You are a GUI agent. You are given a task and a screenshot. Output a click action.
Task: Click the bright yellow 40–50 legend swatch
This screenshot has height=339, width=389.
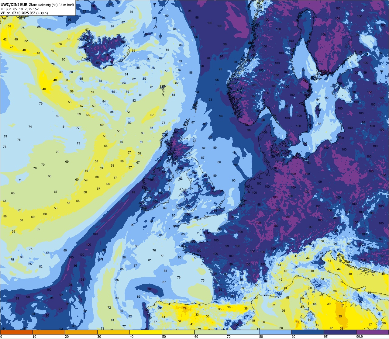click(x=146, y=332)
